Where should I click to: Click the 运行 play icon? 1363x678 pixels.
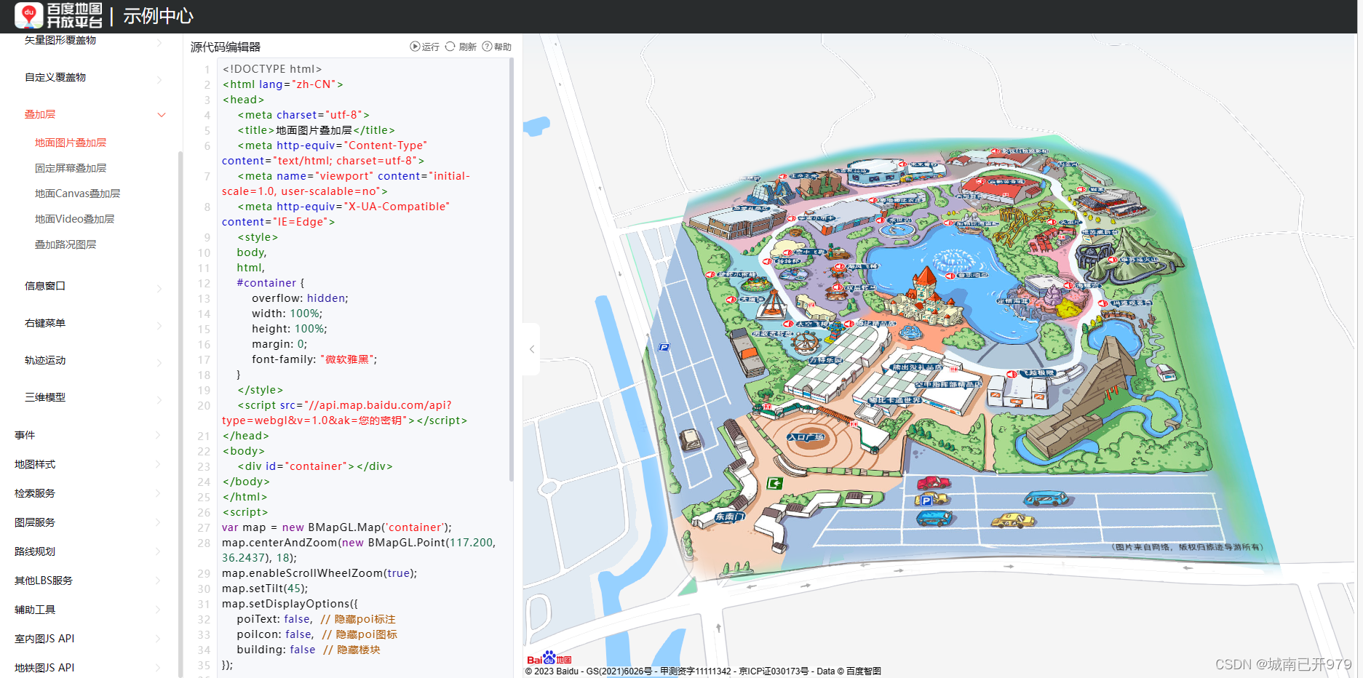415,47
